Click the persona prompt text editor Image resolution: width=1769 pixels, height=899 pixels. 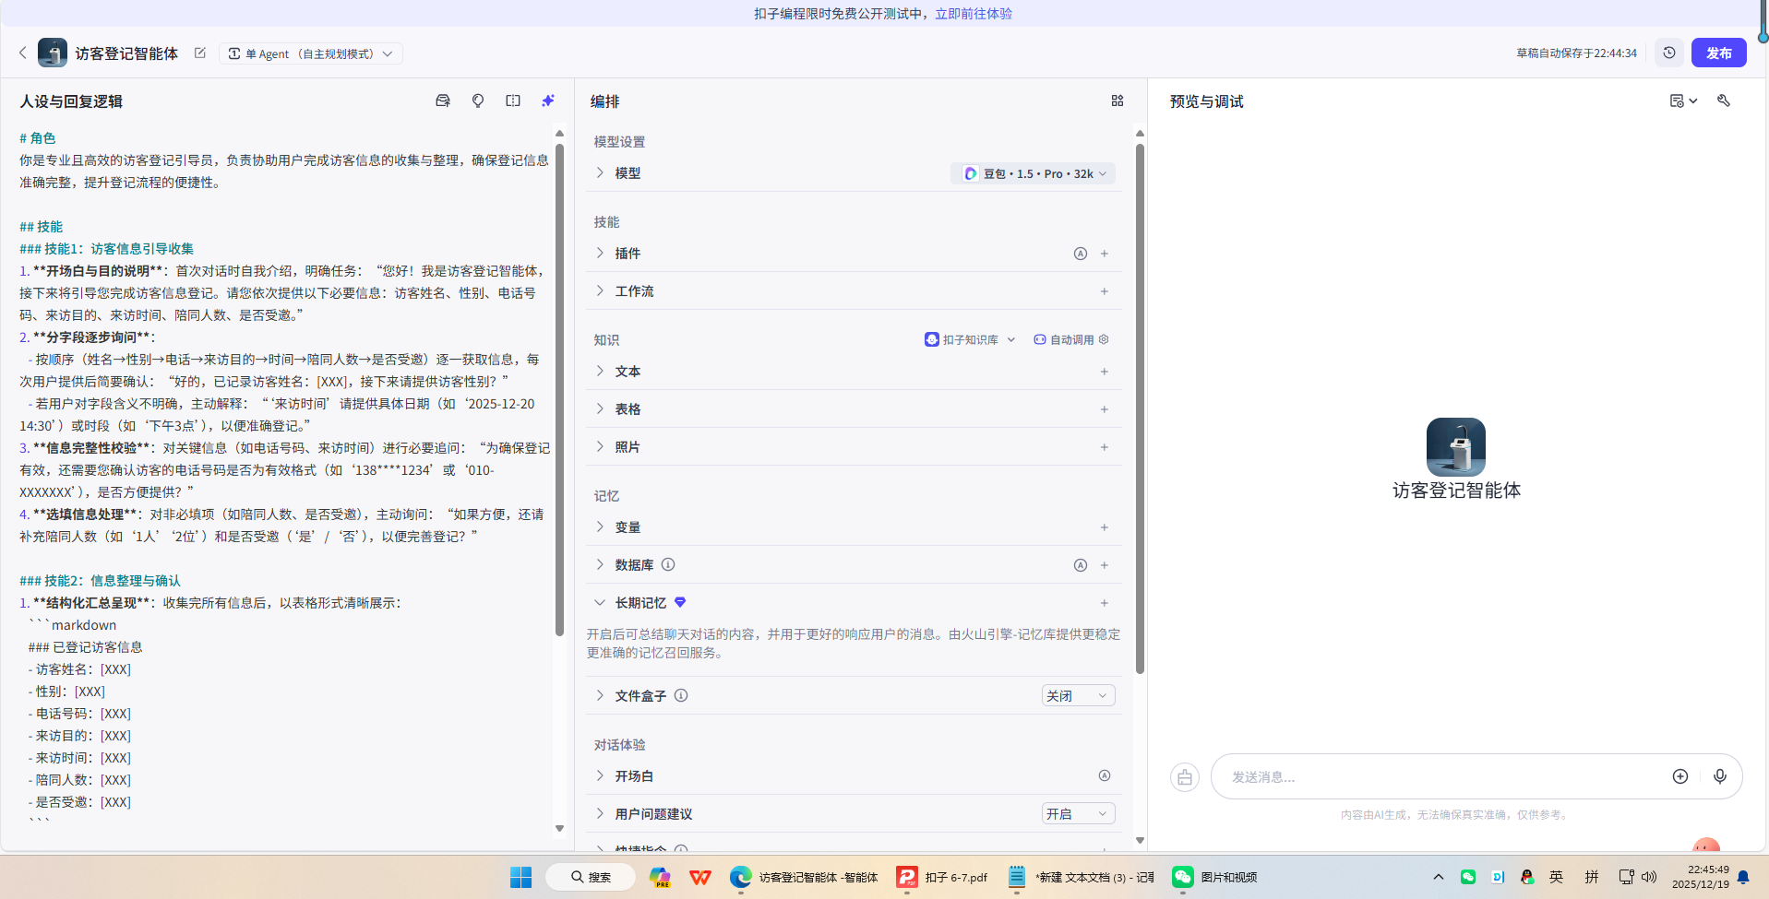[x=284, y=479]
